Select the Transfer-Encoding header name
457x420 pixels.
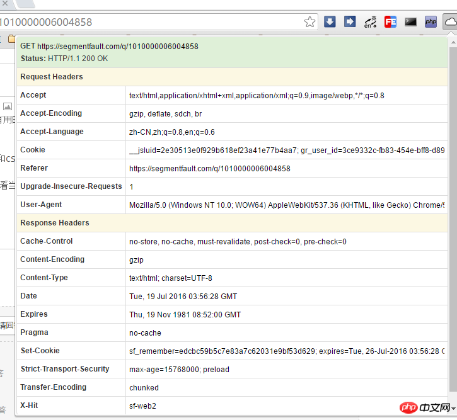coord(54,387)
